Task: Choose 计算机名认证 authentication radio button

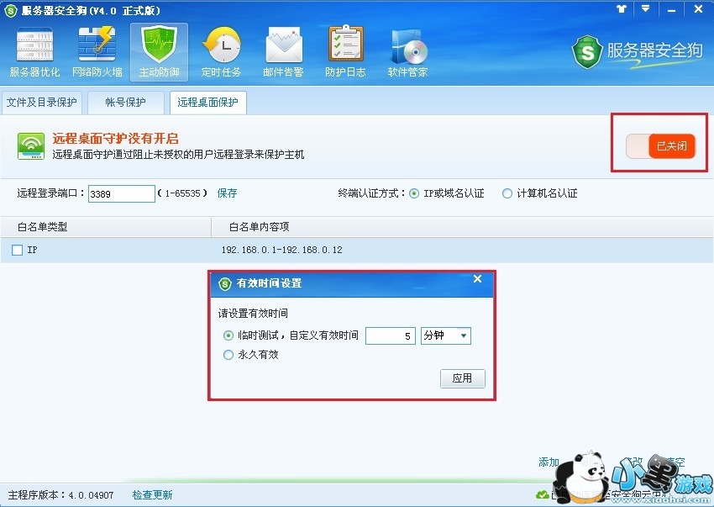Action: click(x=507, y=193)
